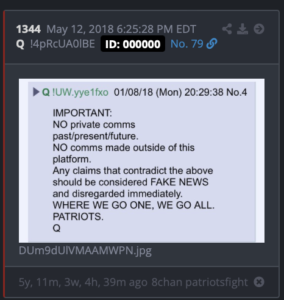Click the share icon in post header
The height and width of the screenshot is (300, 284).
tap(227, 29)
